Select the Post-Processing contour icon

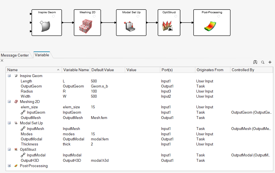pos(212,26)
